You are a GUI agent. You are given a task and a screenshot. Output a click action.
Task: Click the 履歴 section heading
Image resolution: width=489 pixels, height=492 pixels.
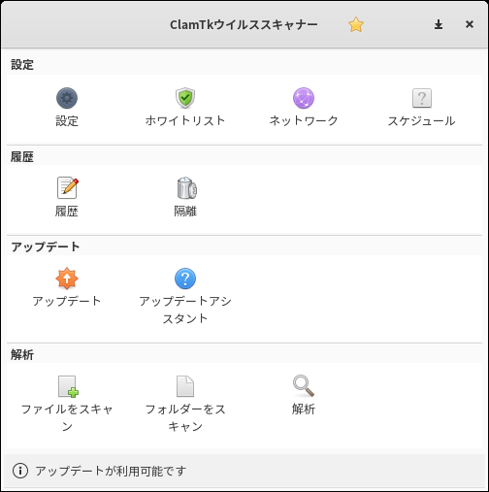tap(22, 157)
